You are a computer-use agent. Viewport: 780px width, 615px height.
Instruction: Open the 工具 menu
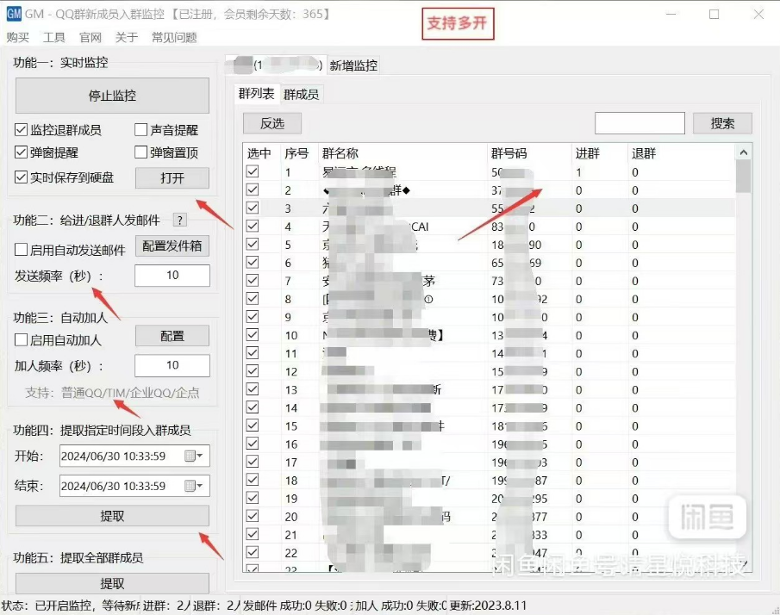(x=53, y=37)
